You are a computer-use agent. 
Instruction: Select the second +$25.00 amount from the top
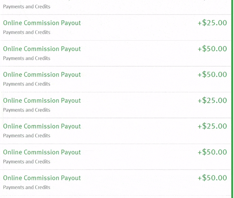click(x=212, y=100)
